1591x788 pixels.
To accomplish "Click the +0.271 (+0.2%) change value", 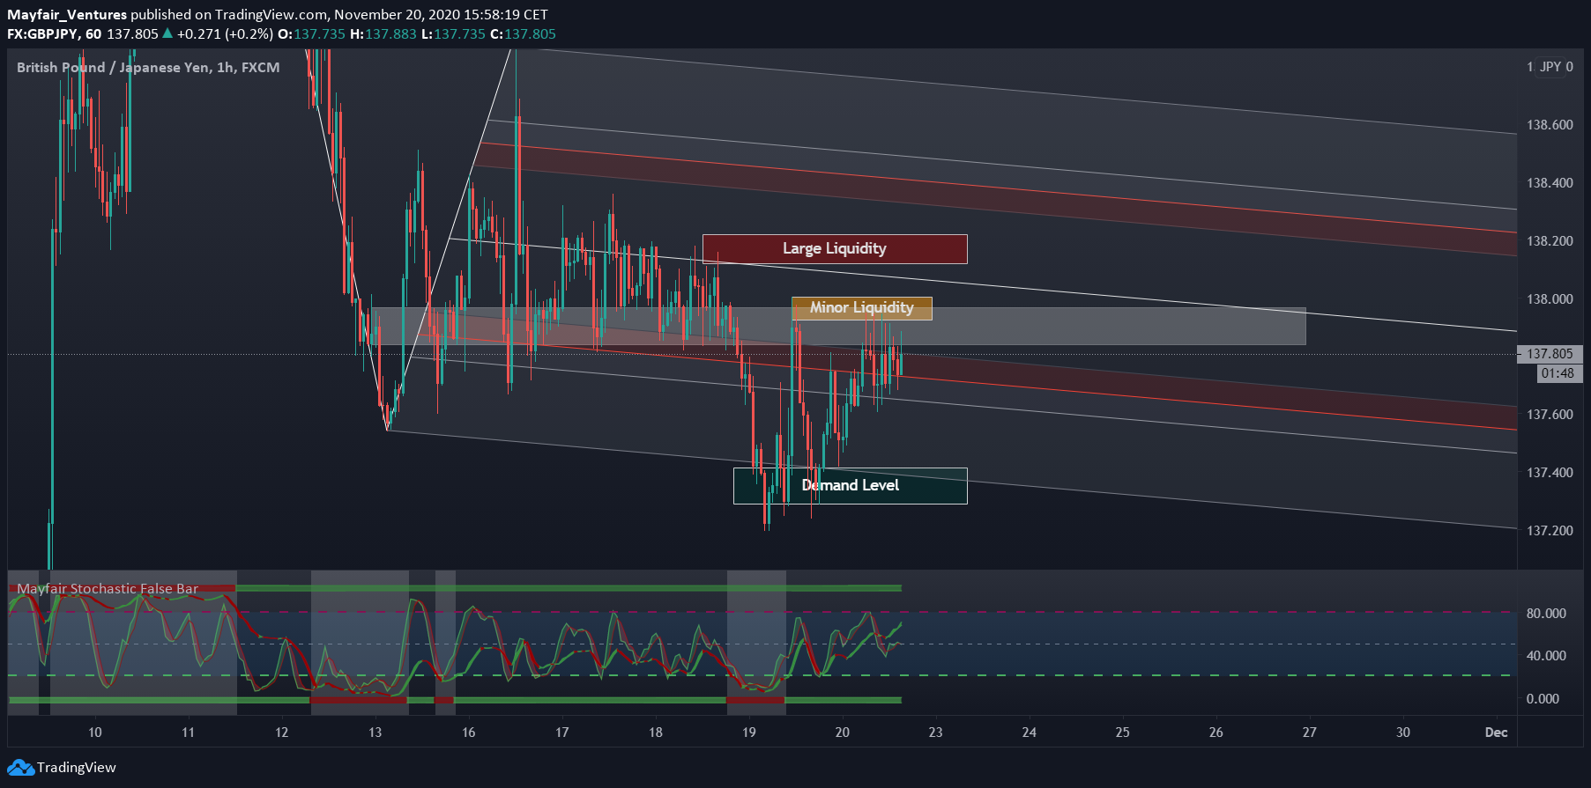I will (225, 34).
